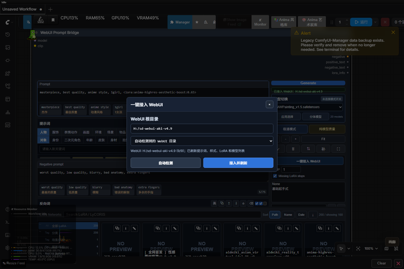This screenshot has width=404, height=269.
Task: Click the 自动检测 button in the dialog
Action: click(x=166, y=163)
